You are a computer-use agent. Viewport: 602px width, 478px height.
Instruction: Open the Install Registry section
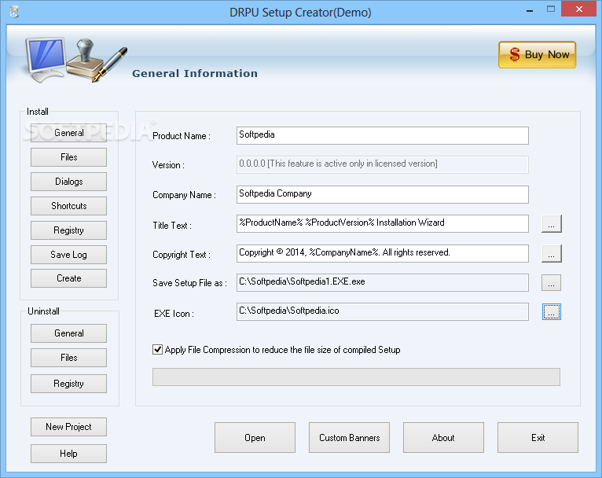tap(68, 230)
